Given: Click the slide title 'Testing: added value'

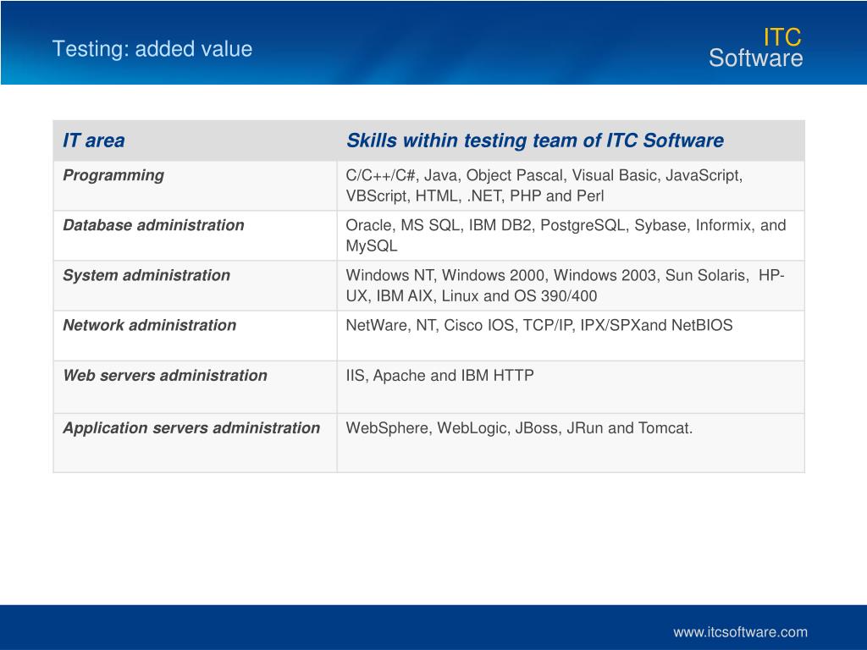Looking at the screenshot, I should [152, 48].
